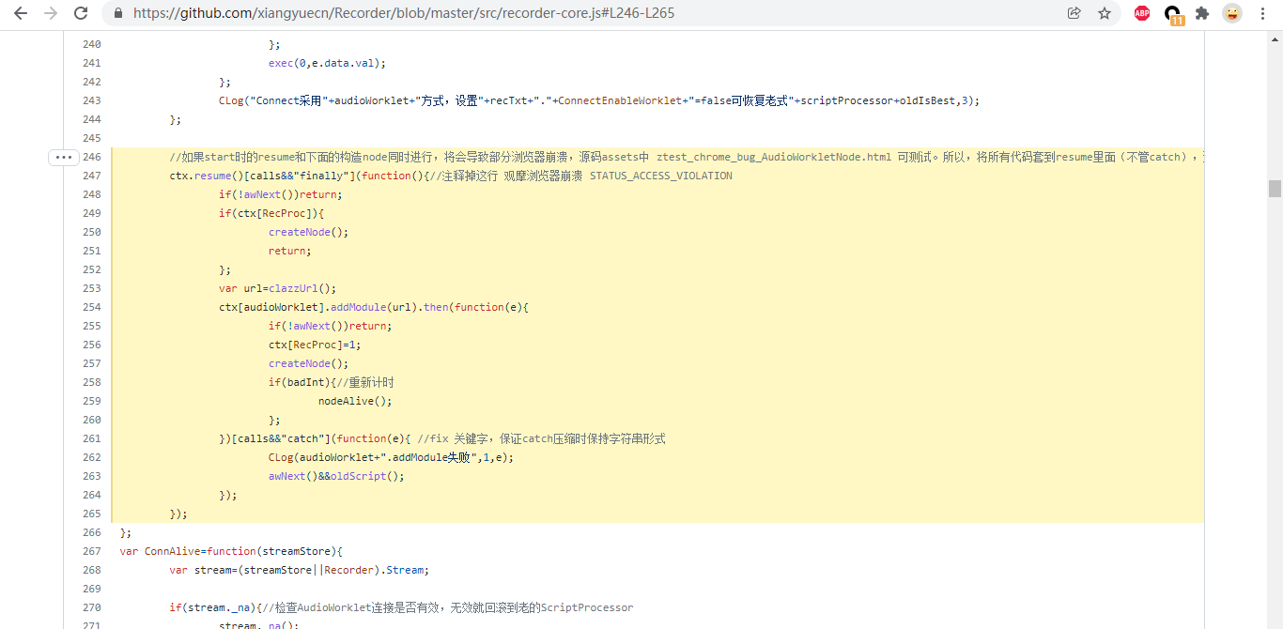Image resolution: width=1283 pixels, height=629 pixels.
Task: Click the emoji profile avatar
Action: [x=1231, y=13]
